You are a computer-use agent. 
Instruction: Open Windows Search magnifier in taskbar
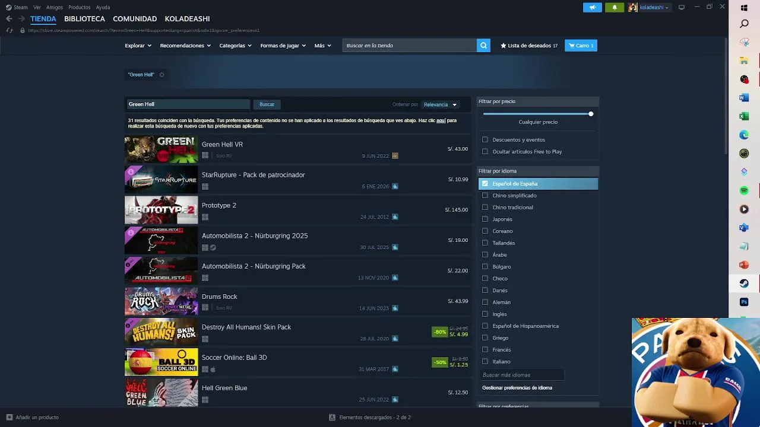click(x=744, y=24)
